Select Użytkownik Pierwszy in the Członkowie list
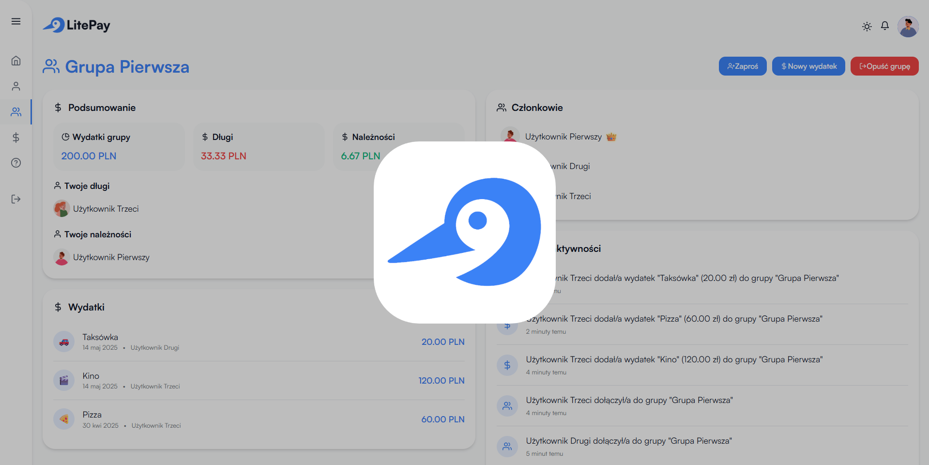Image resolution: width=929 pixels, height=465 pixels. 563,137
